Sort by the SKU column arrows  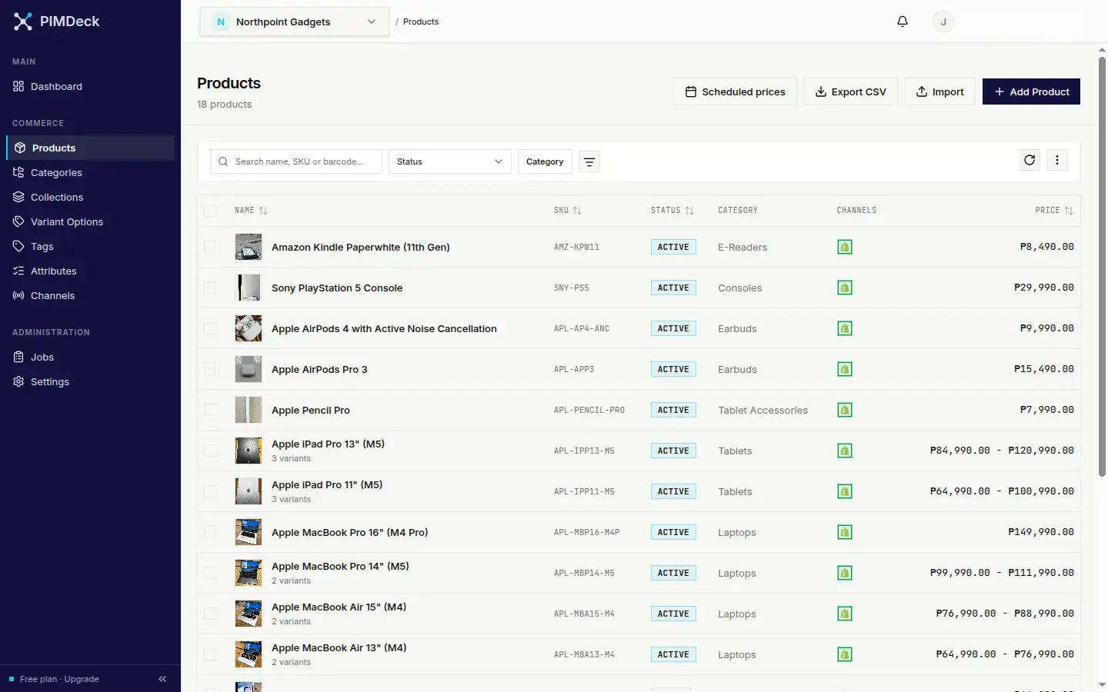tap(577, 211)
